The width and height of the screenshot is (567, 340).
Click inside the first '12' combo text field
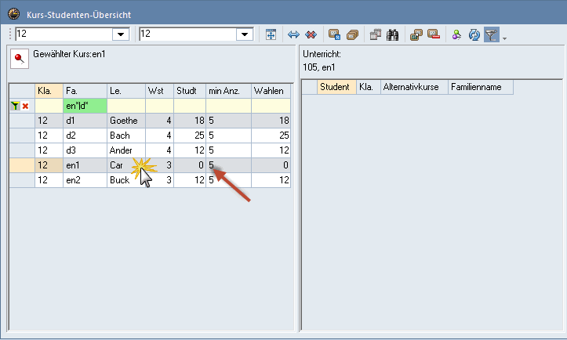[x=64, y=34]
